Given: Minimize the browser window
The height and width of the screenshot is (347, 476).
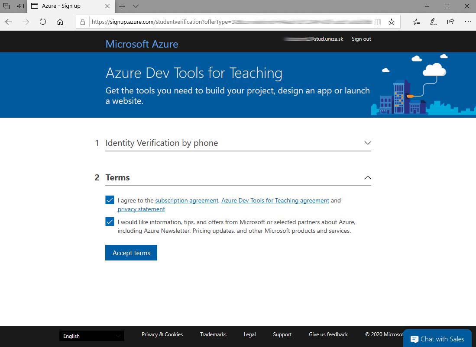Looking at the screenshot, I should 427,6.
